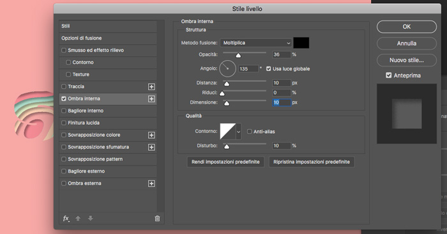
Task: Click plus icon next to Sovrapposizione sfumatura
Action: coord(151,147)
